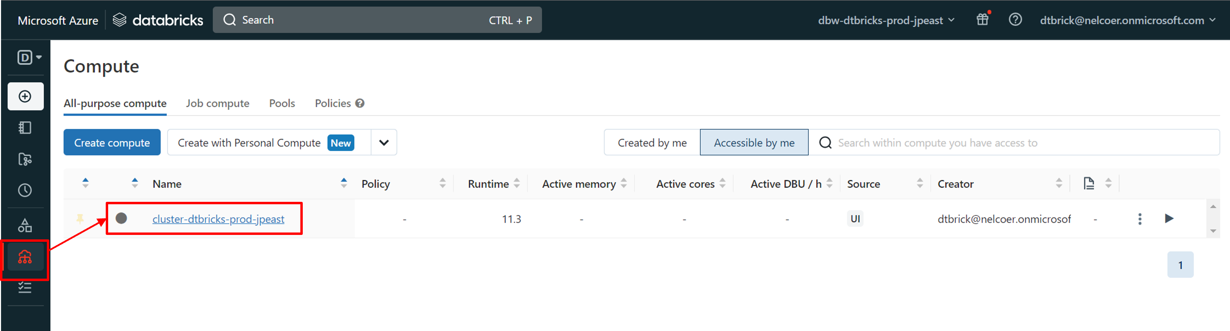Open the Workflows sidebar icon

[x=25, y=288]
